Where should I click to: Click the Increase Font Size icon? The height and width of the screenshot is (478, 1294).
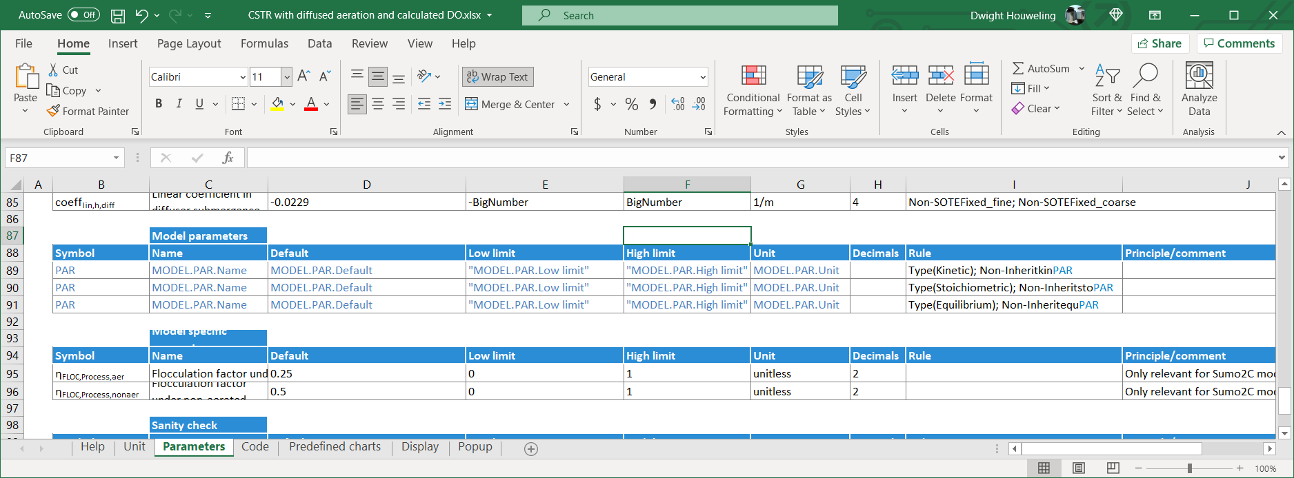[x=303, y=76]
